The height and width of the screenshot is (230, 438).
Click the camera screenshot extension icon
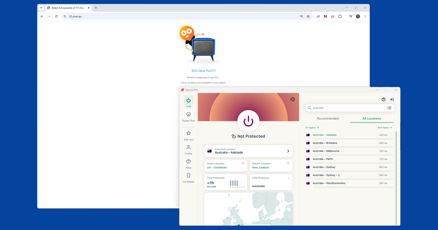pos(333,16)
